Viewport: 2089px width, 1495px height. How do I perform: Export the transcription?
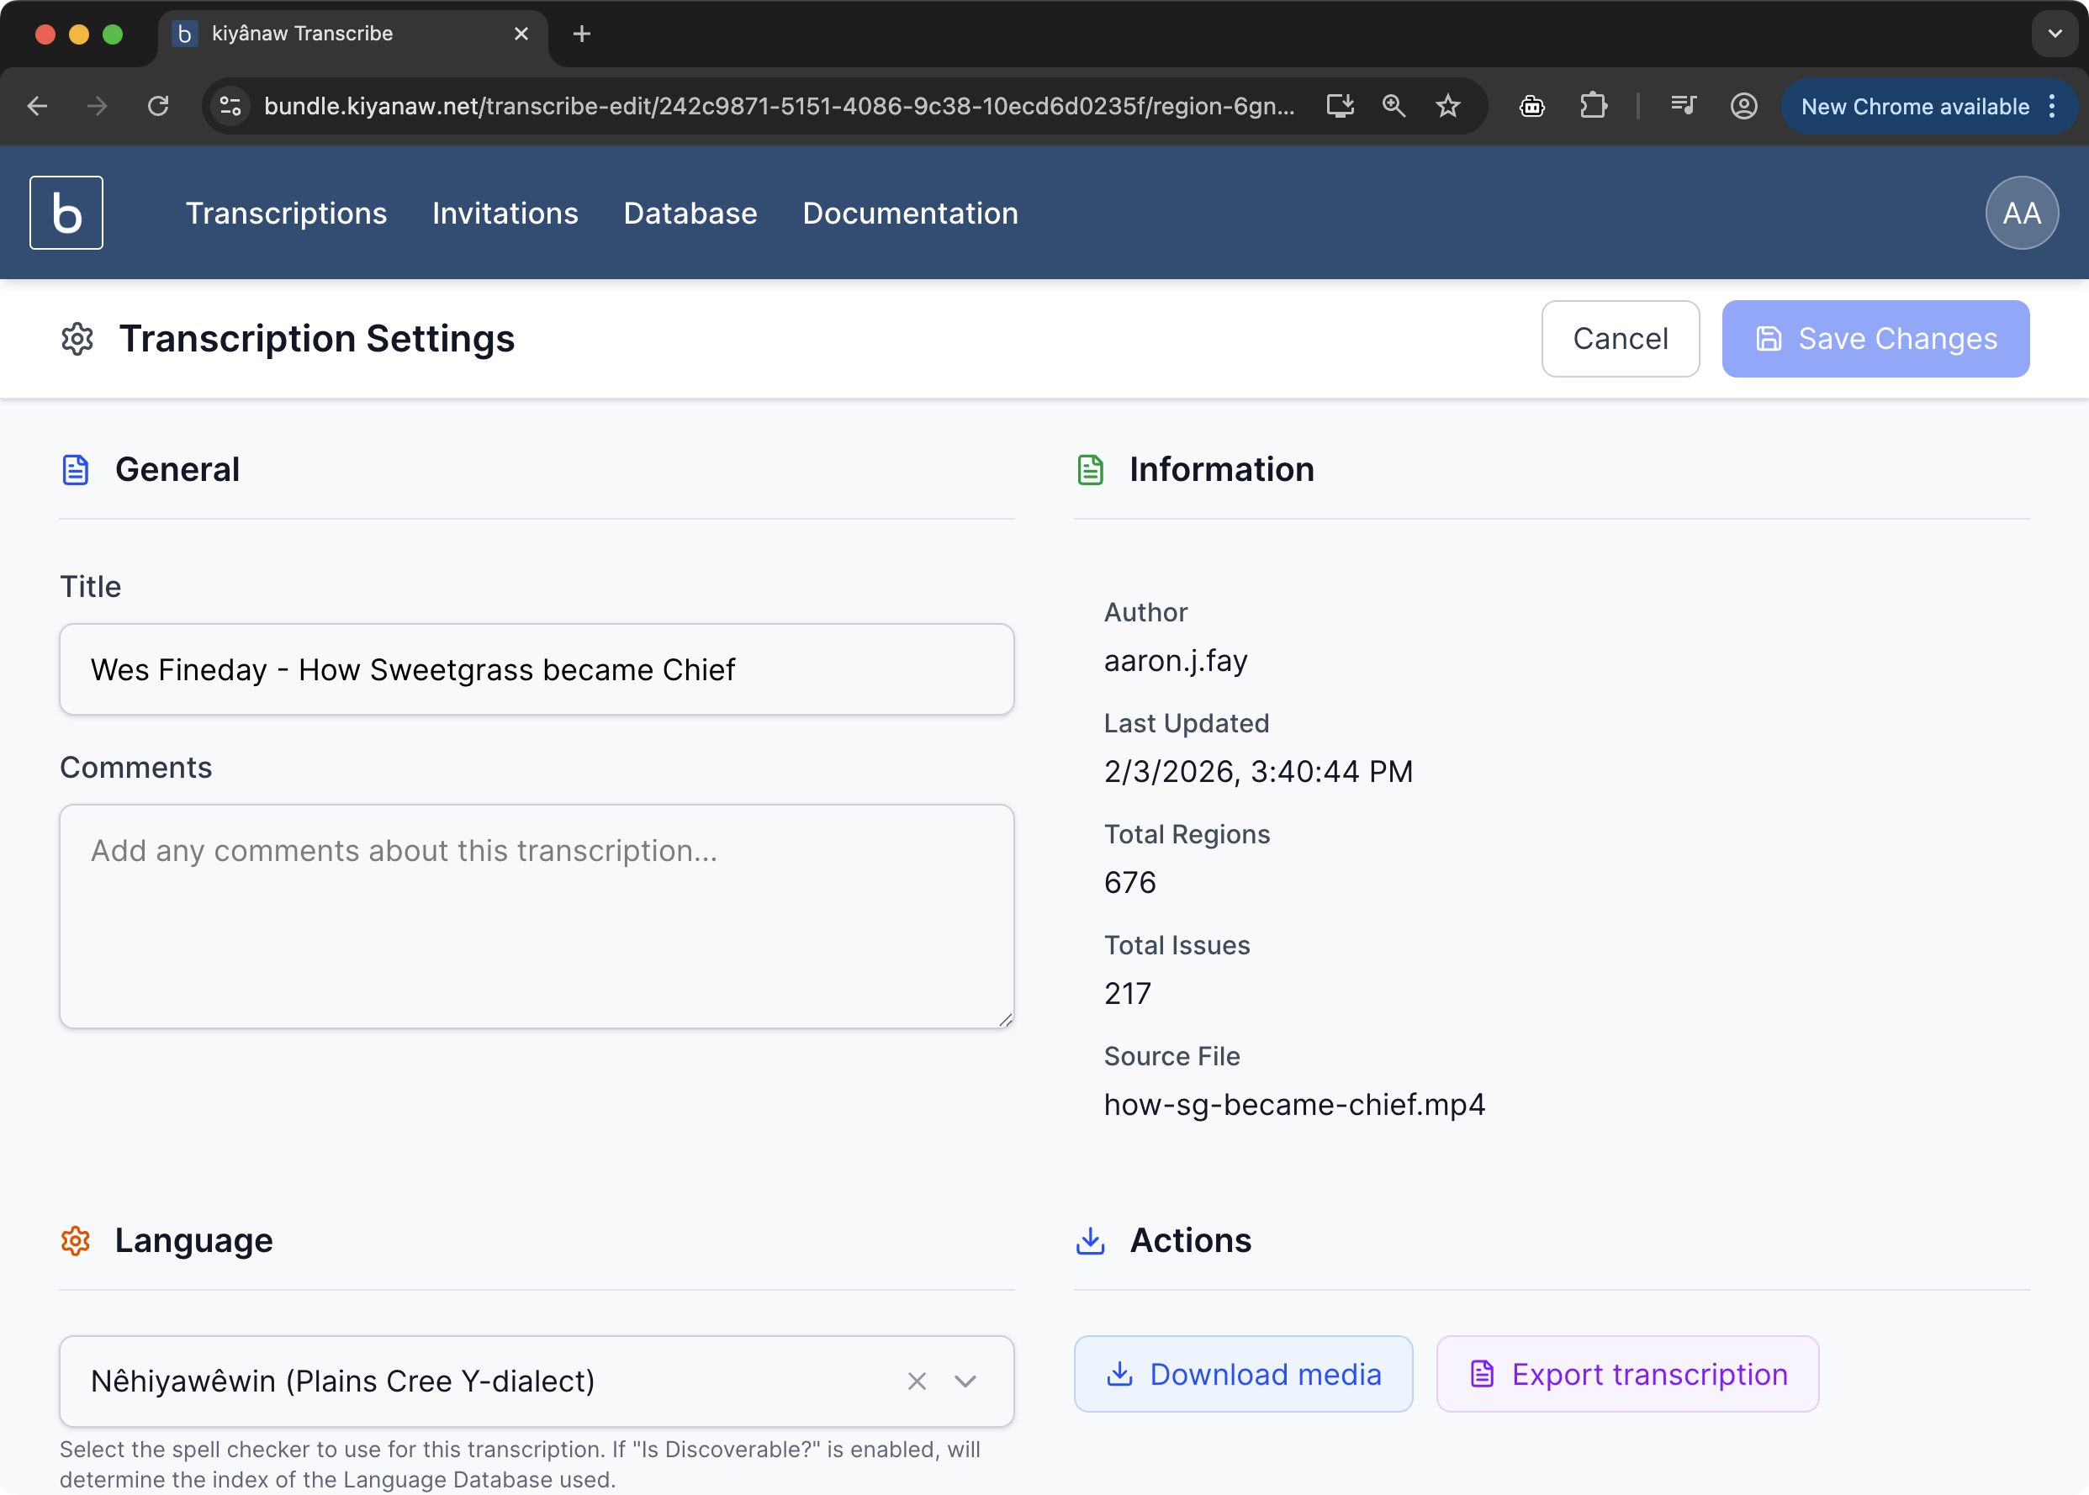click(1628, 1373)
